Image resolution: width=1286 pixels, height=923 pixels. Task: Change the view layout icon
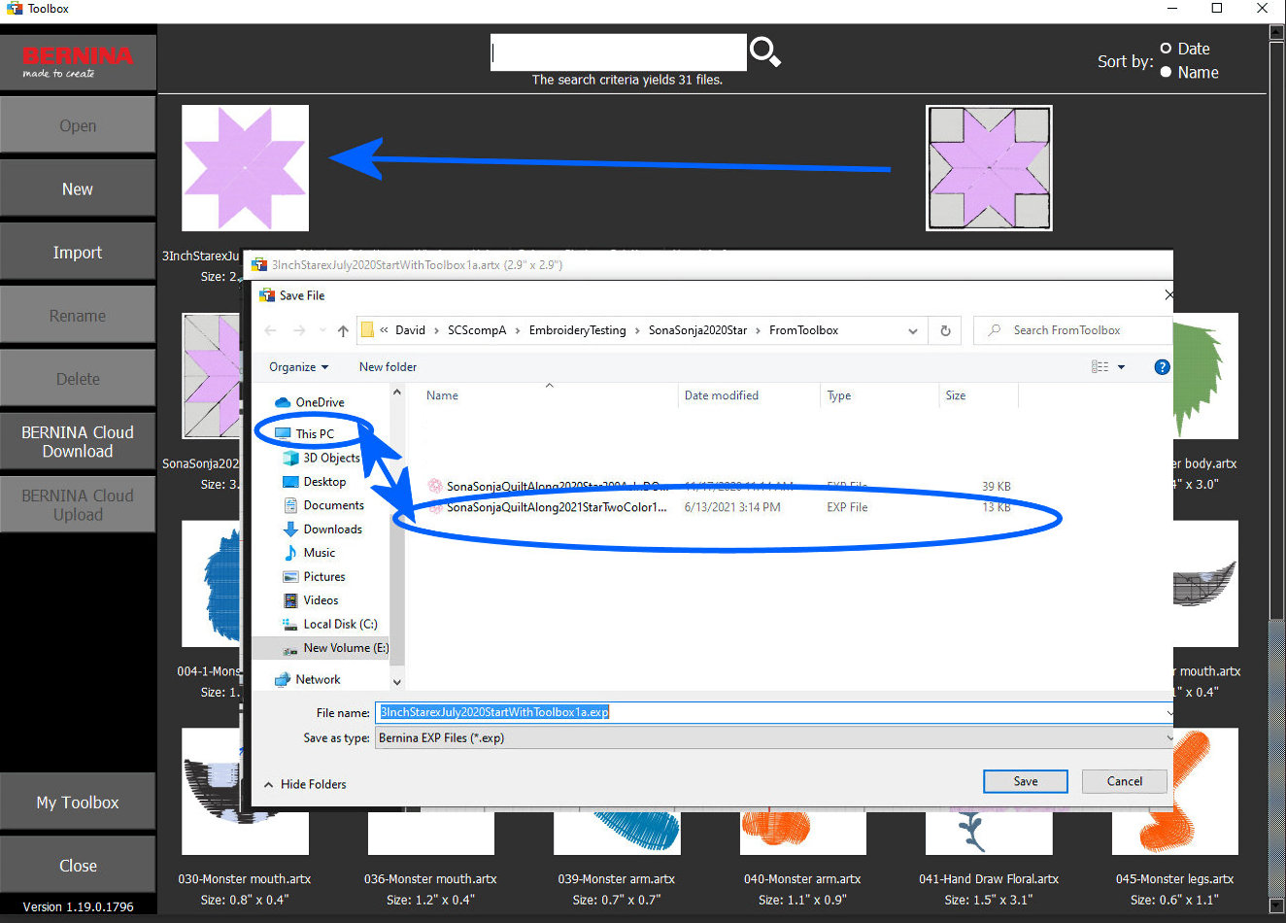click(x=1100, y=366)
